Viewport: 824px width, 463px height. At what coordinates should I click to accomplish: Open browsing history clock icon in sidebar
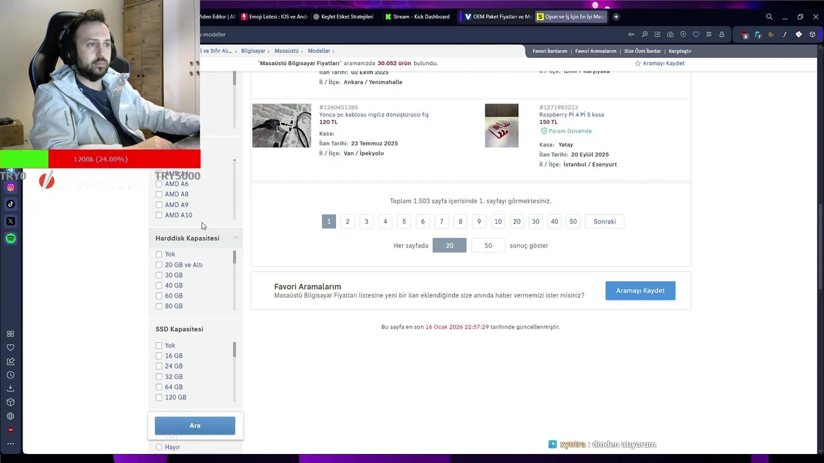[x=10, y=375]
